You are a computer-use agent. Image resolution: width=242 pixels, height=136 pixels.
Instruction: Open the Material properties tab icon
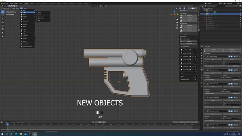pos(202,83)
